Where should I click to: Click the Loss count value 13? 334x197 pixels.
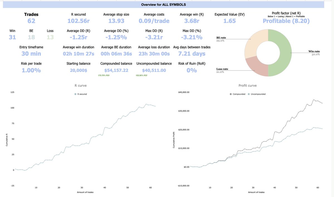50,37
